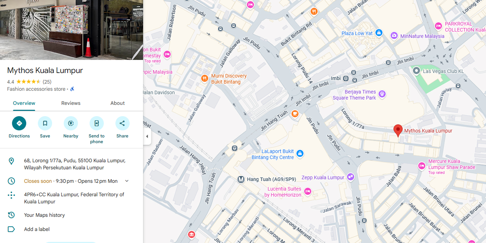Copy the address 68, Lorong 1/77a
The width and height of the screenshot is (486, 243).
tap(75, 164)
